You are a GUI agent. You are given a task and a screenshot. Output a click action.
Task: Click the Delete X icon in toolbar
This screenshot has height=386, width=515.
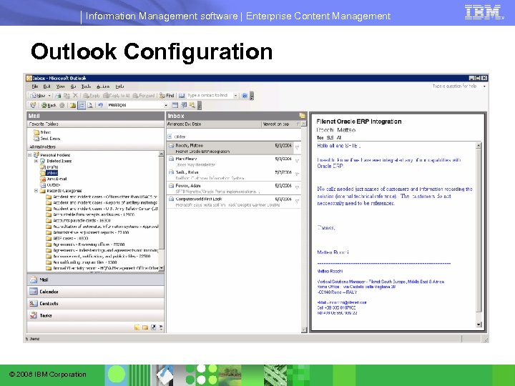pyautogui.click(x=75, y=96)
